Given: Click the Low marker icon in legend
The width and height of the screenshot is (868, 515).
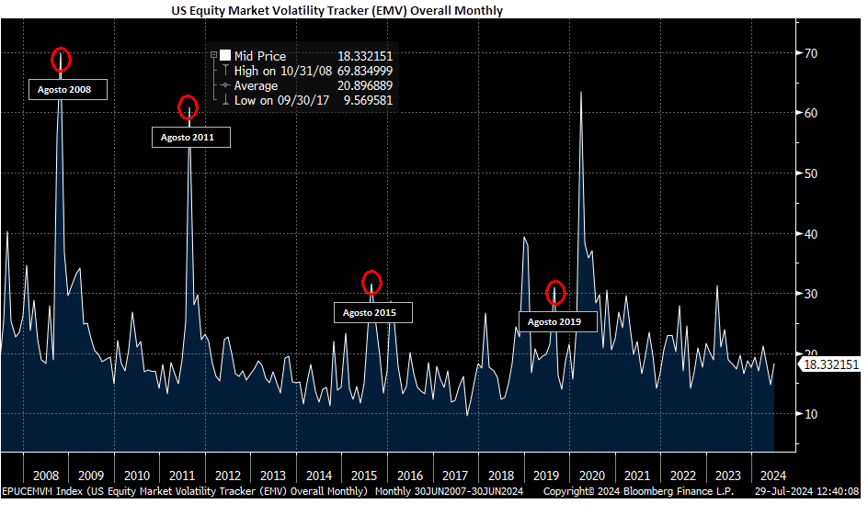Looking at the screenshot, I should point(225,100).
